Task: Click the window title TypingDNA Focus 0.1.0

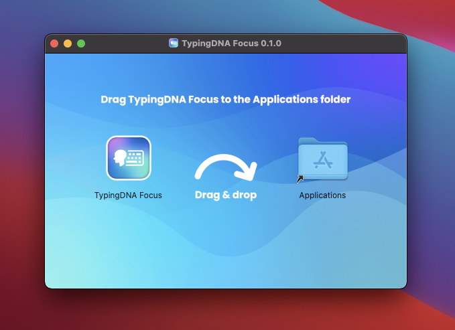Action: [232, 44]
